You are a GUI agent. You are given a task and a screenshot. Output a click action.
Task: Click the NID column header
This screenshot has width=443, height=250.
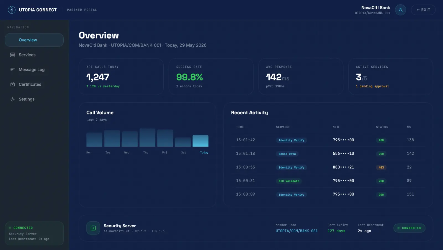tap(336, 127)
